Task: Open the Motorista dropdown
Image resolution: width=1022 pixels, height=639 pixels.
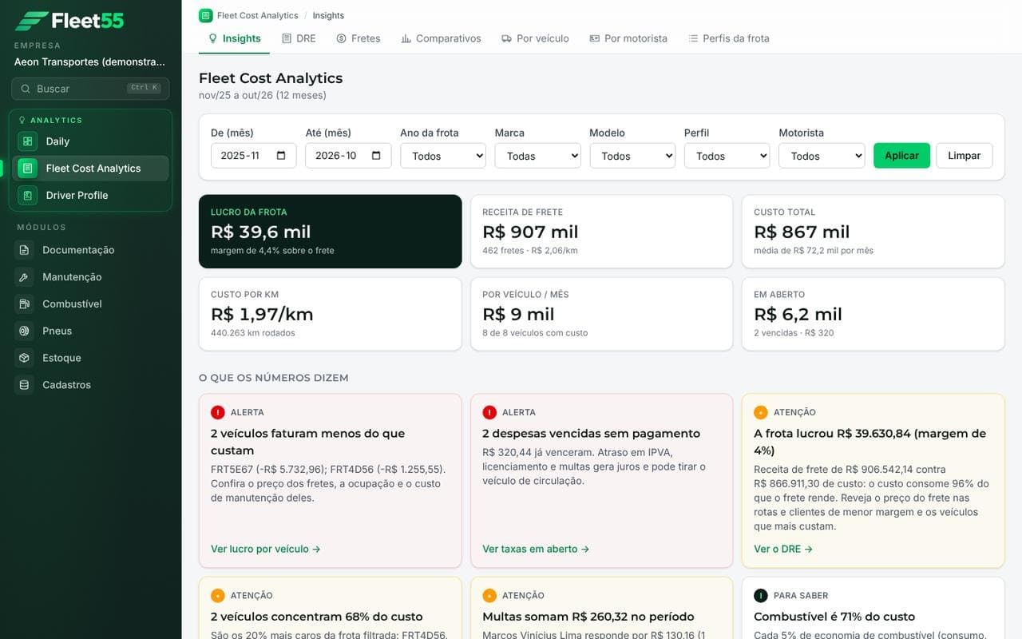Action: pyautogui.click(x=822, y=156)
